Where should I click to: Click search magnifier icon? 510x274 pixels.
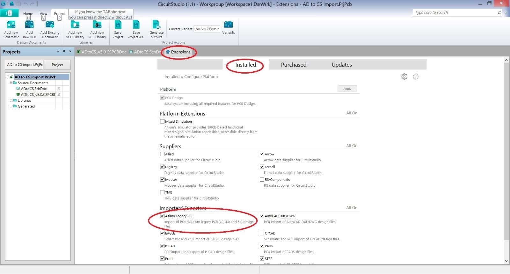pos(499,12)
